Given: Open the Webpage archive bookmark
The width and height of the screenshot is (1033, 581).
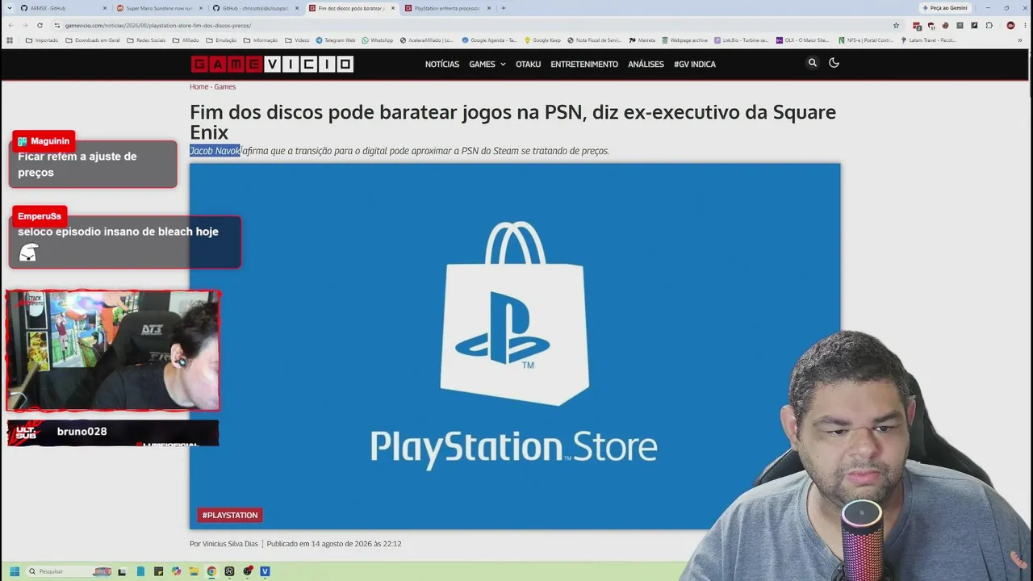Looking at the screenshot, I should tap(684, 40).
